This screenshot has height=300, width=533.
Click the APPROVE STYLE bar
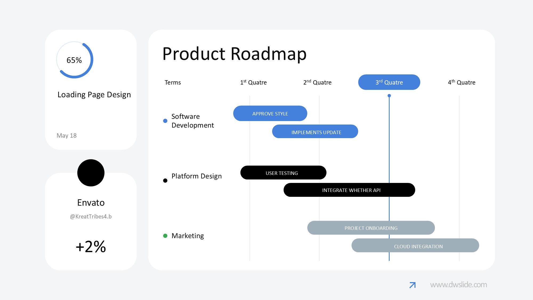pyautogui.click(x=270, y=114)
